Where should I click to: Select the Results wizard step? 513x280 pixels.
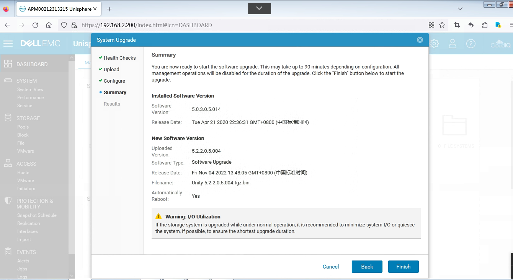(x=112, y=104)
